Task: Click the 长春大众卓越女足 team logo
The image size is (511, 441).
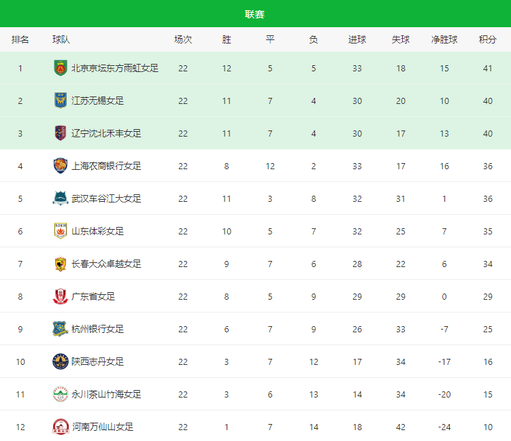Action: point(60,264)
